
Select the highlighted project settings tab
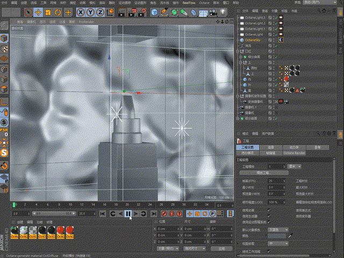click(x=247, y=147)
